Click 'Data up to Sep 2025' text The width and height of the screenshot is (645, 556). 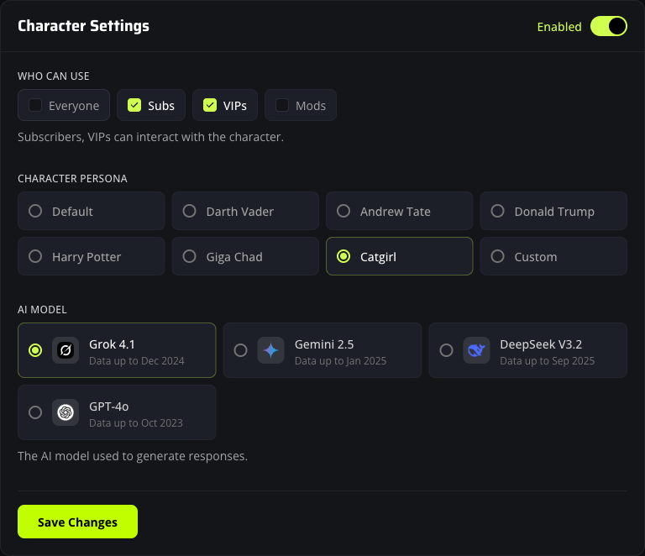tap(547, 361)
